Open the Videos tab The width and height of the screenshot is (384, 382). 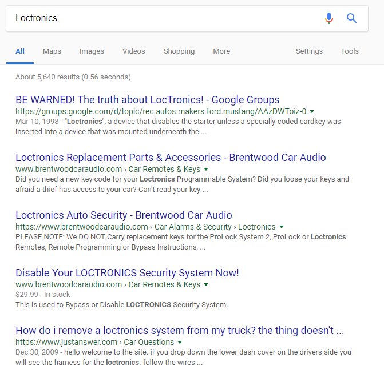[134, 51]
